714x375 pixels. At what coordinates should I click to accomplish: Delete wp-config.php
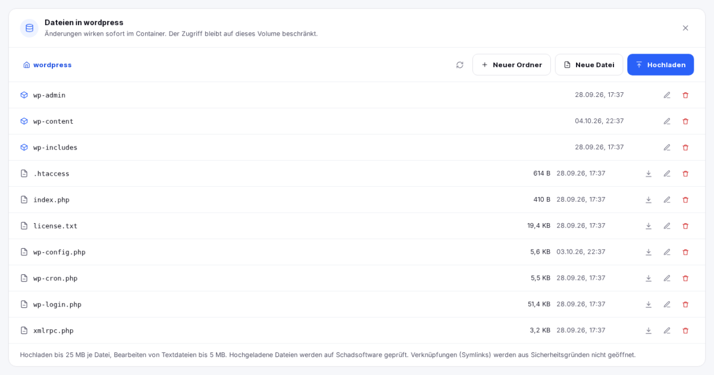pos(685,252)
